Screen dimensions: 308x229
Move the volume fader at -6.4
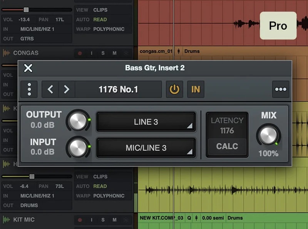click(32, 176)
